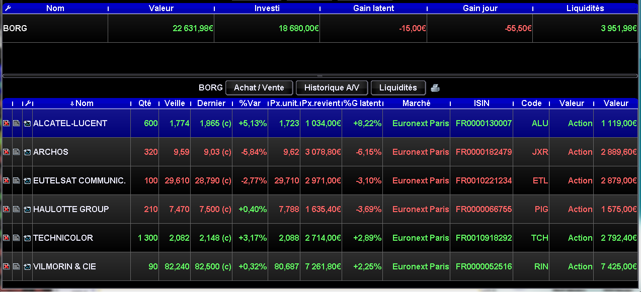
Task: Open the document icon on HAULOTTE GROUP row
Action: [16, 209]
